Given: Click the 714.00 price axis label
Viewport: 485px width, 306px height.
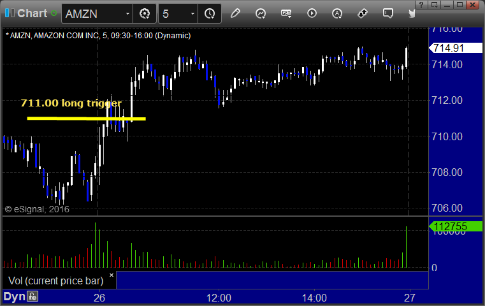Looking at the screenshot, I should click(447, 64).
